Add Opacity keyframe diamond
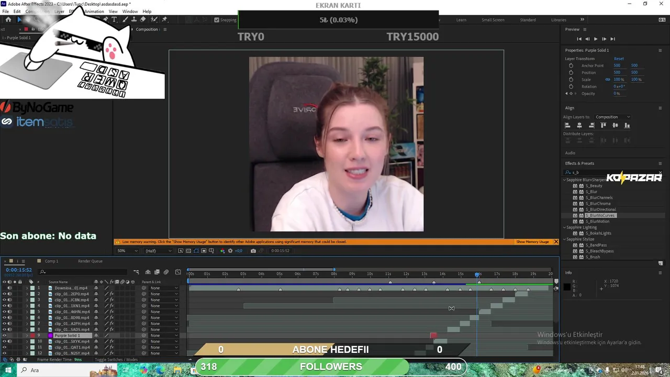Screen dimensions: 670x377 (571, 94)
